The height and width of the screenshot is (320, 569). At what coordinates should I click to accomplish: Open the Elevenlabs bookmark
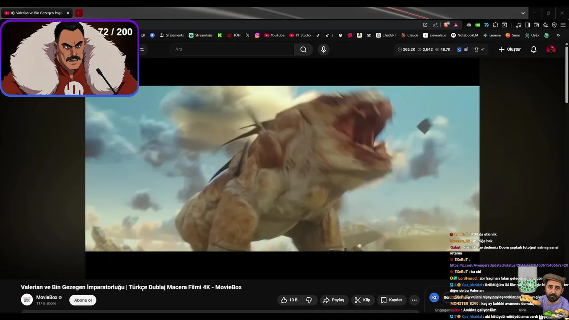coord(434,35)
